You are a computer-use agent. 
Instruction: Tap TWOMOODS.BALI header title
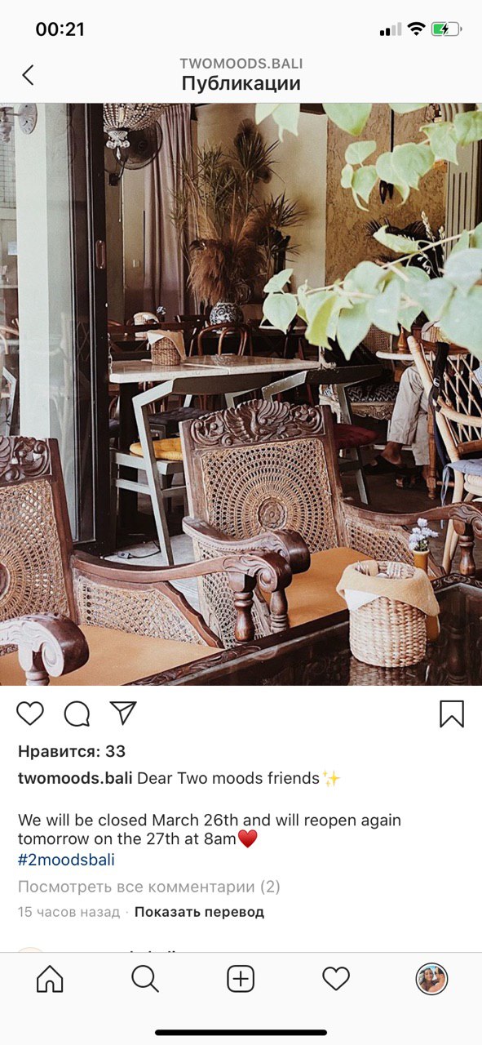coord(241,64)
